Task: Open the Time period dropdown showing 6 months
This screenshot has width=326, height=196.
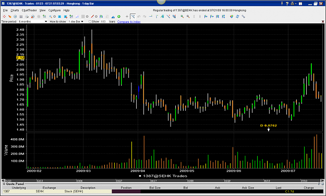Action: pos(33,21)
